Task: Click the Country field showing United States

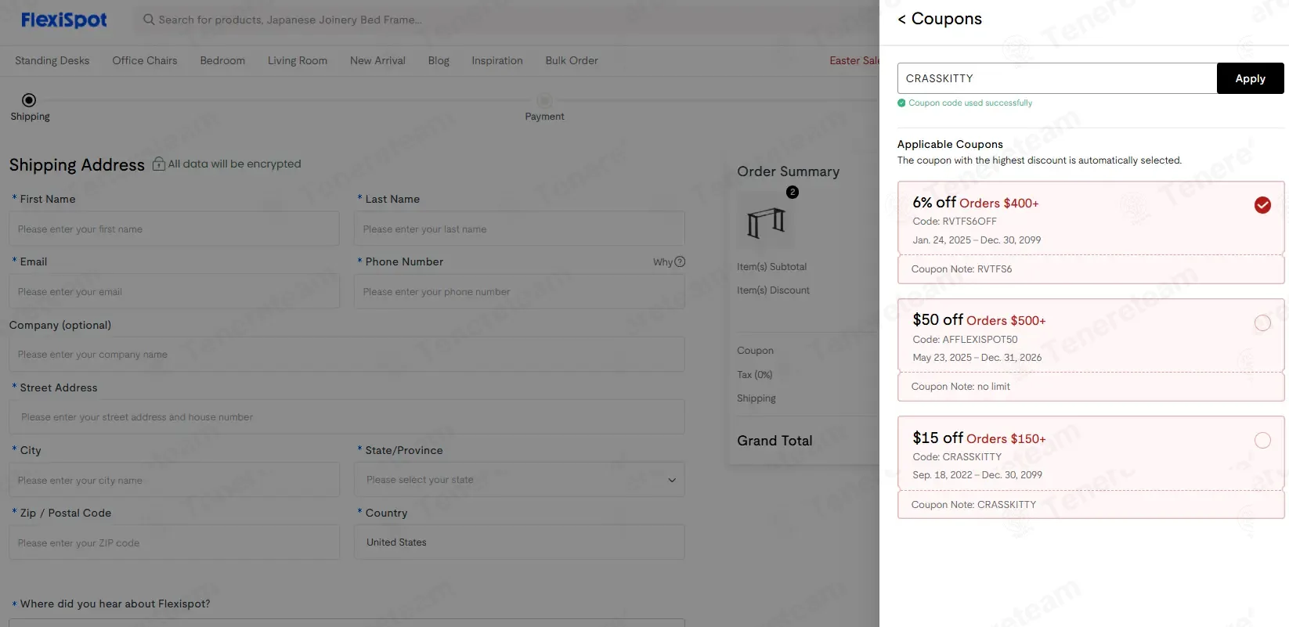Action: (x=519, y=542)
